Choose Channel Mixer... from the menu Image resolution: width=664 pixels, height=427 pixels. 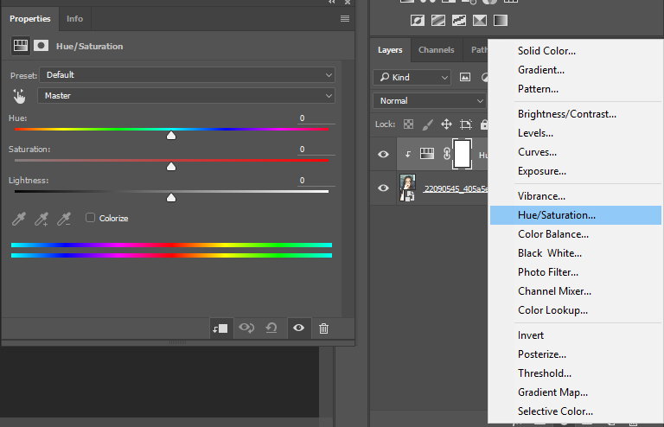click(576, 291)
